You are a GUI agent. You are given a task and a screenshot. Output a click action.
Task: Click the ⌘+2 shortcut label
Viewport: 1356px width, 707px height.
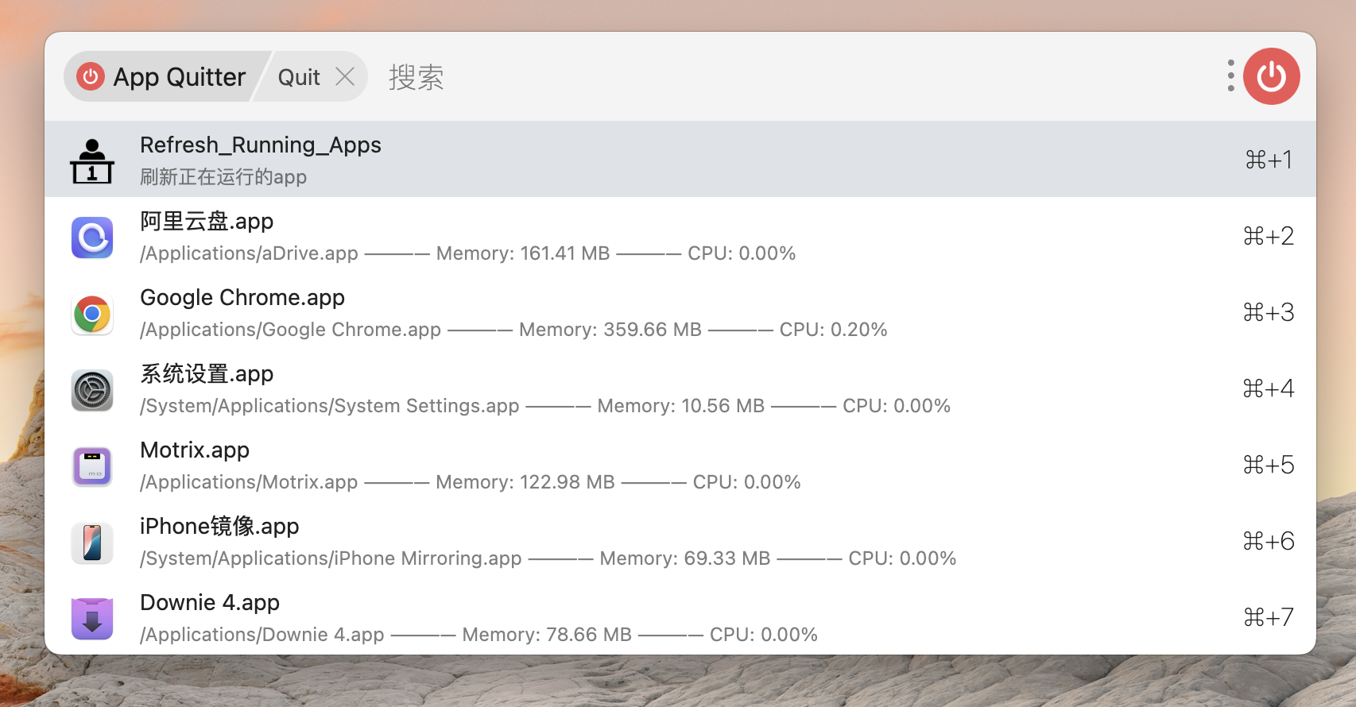[x=1269, y=236]
